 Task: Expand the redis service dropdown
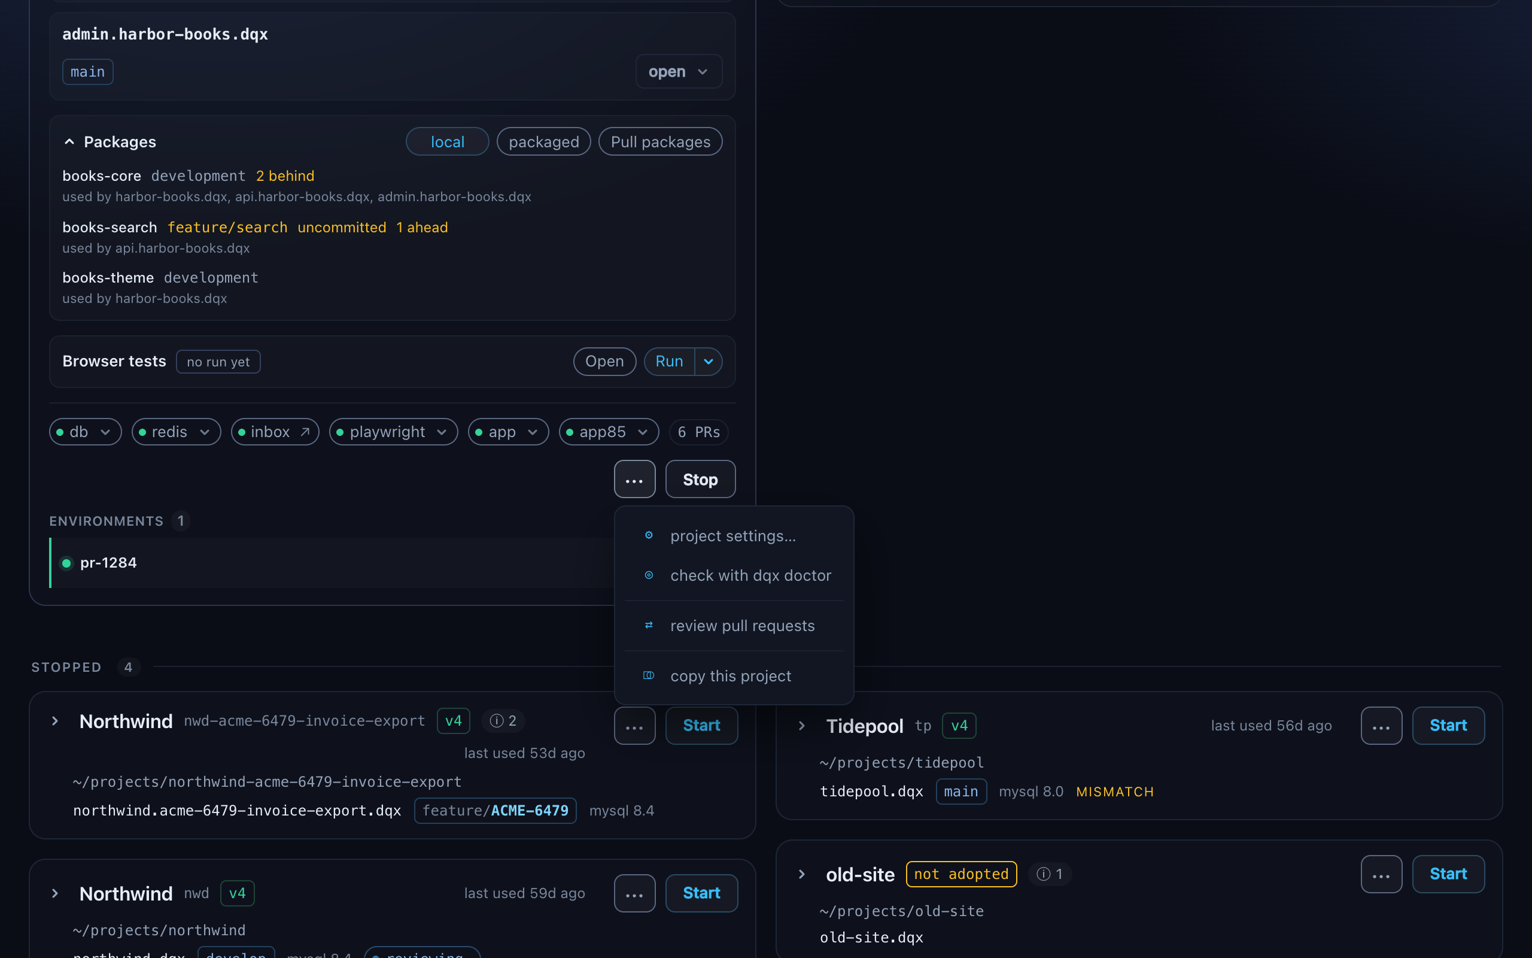pos(176,432)
